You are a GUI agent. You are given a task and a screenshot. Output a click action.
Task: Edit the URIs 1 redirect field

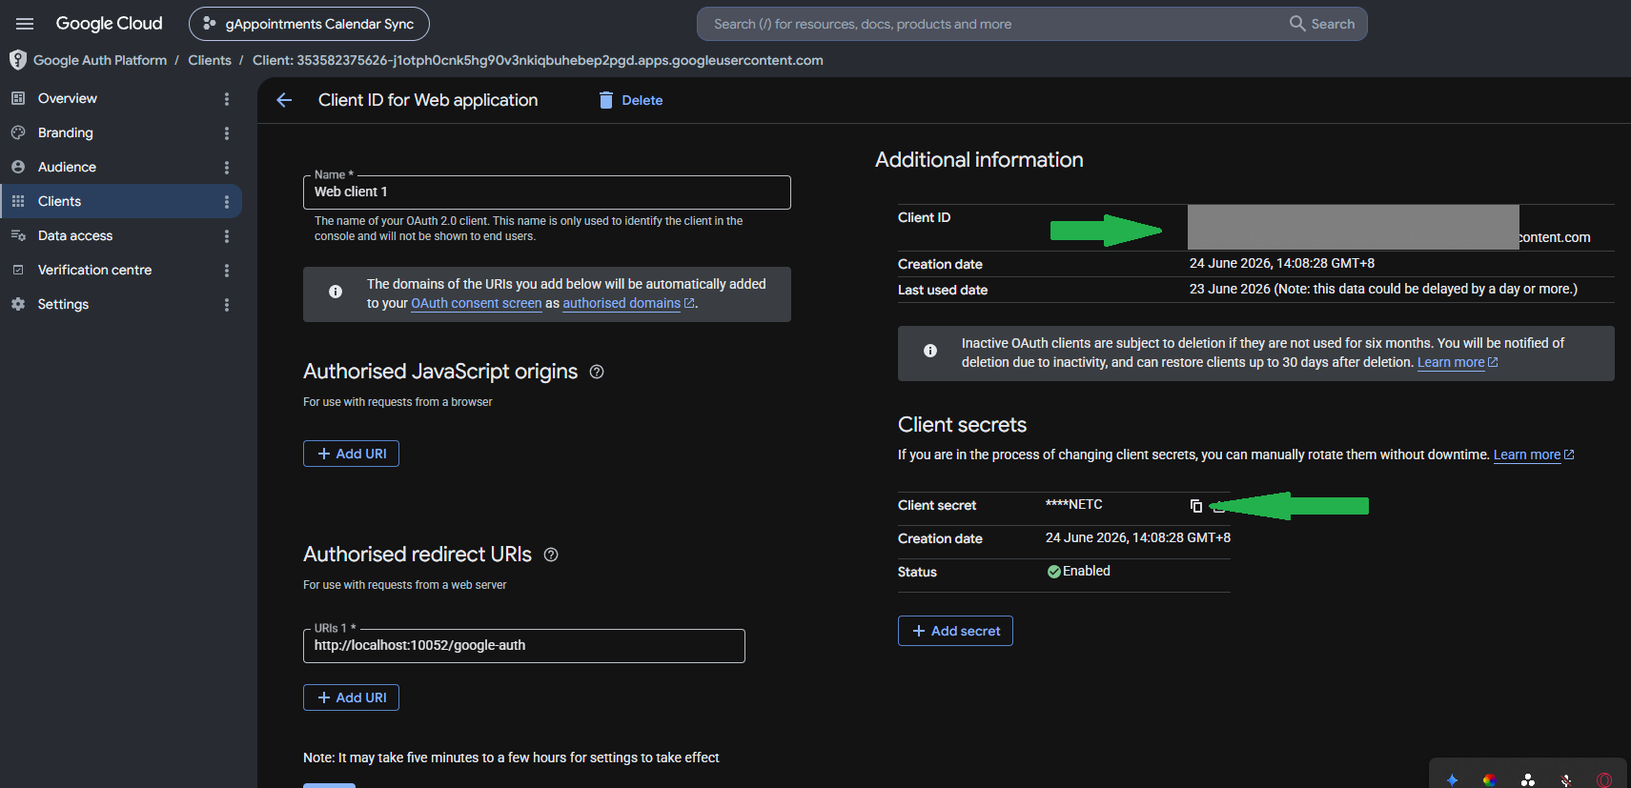[524, 645]
